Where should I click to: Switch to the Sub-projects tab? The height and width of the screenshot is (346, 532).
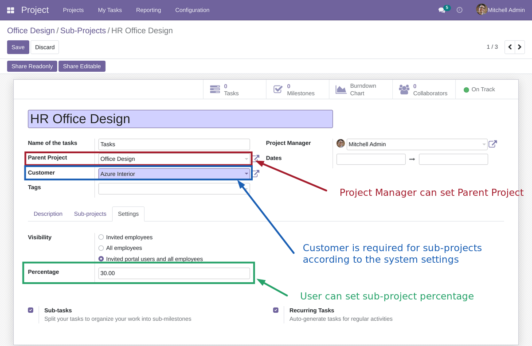[90, 214]
